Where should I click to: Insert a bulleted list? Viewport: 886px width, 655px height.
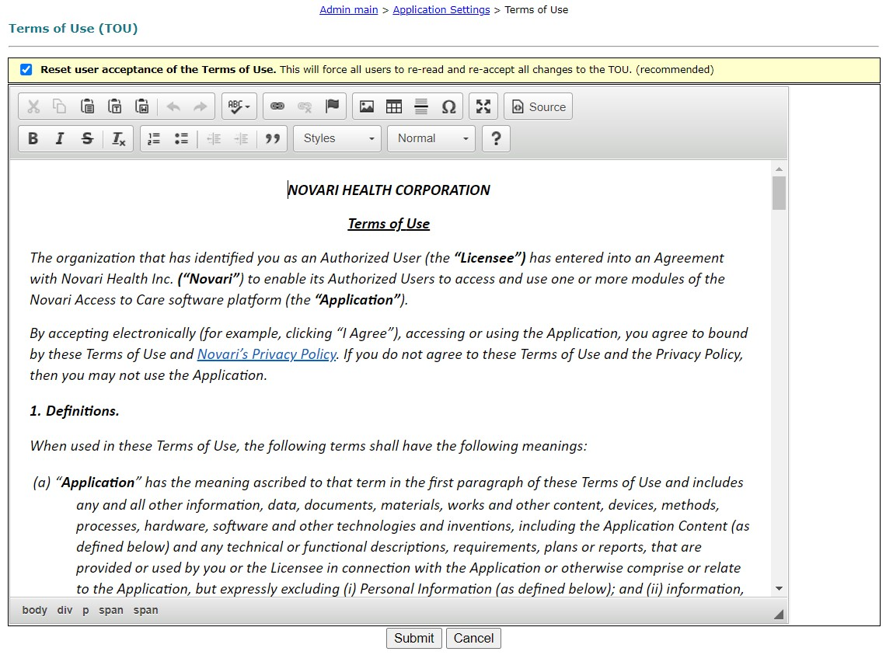click(x=181, y=138)
